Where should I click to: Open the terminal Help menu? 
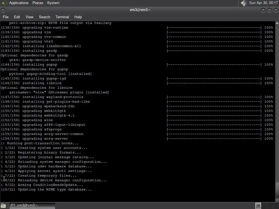pyautogui.click(x=78, y=17)
